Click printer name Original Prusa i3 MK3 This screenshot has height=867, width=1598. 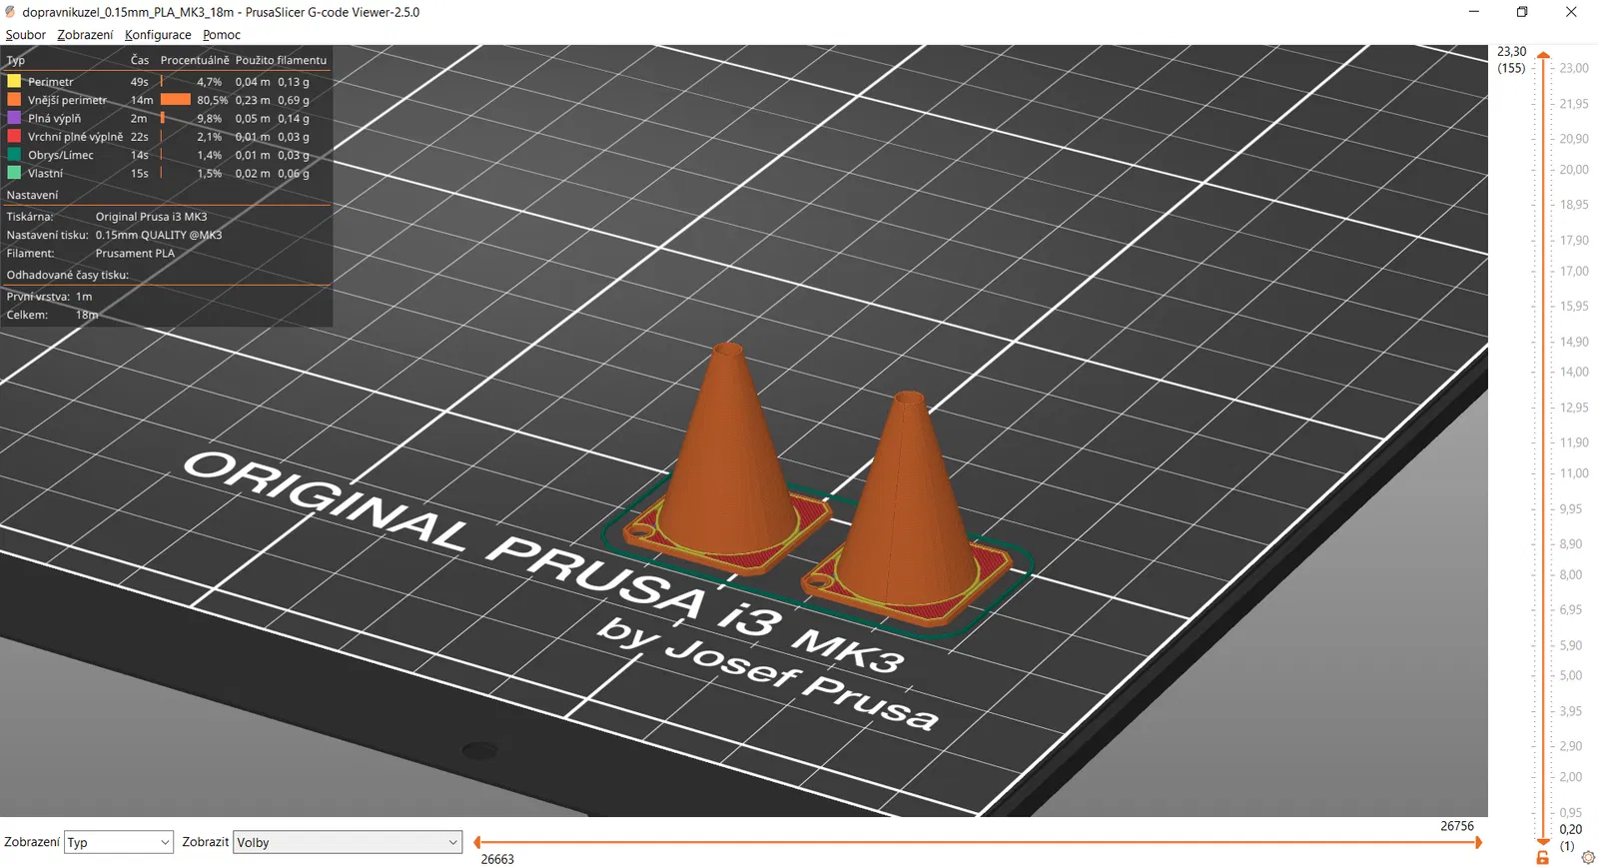click(x=151, y=217)
